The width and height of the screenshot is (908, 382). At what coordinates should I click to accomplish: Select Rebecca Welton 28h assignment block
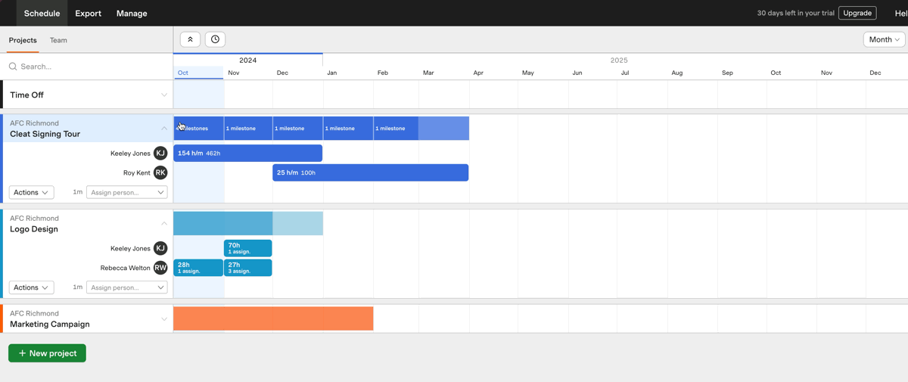point(198,268)
